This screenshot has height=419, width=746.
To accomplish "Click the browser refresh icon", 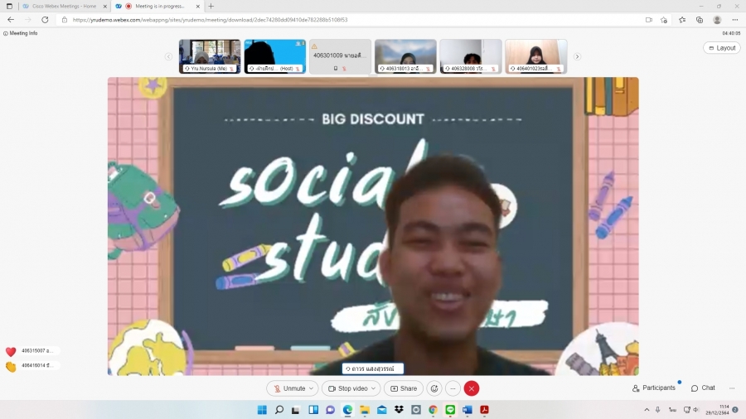I will pyautogui.click(x=45, y=20).
